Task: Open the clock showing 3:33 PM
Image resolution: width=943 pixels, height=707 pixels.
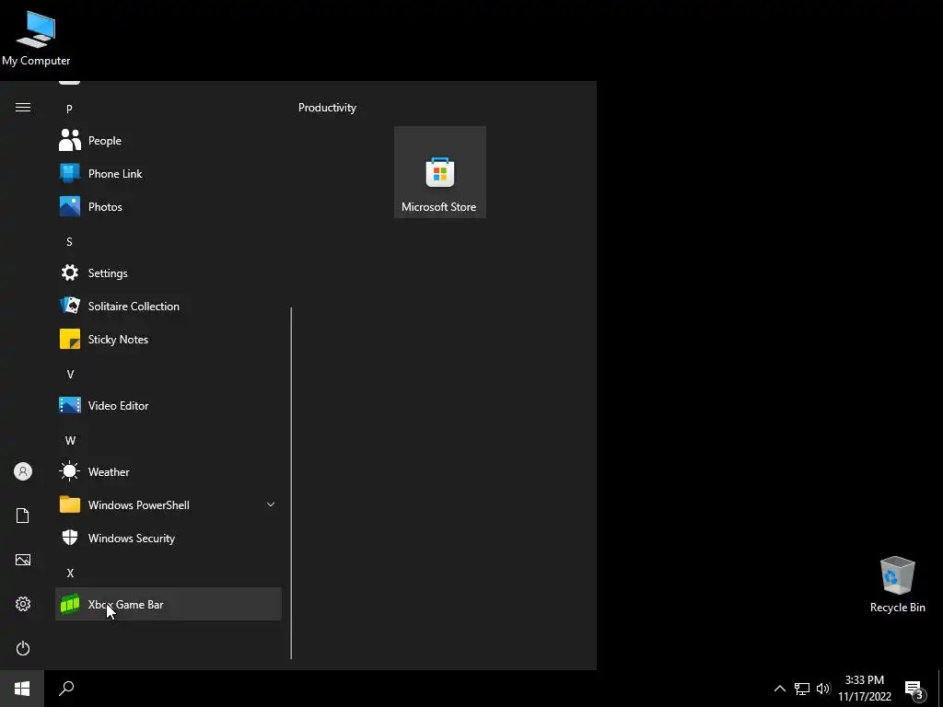Action: (x=864, y=689)
